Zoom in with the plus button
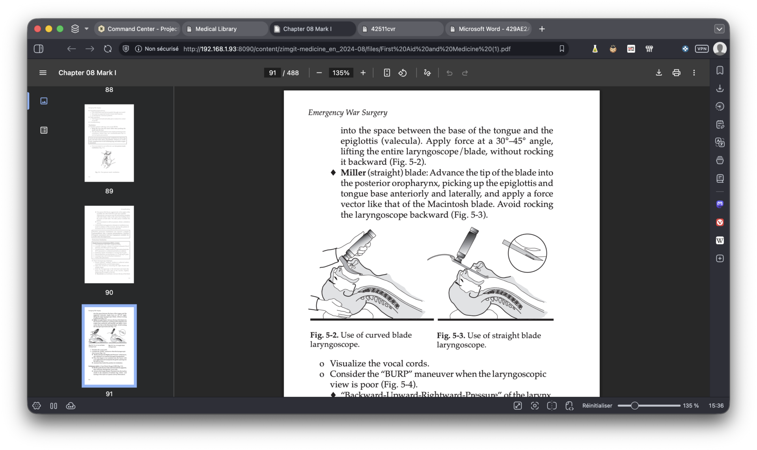This screenshot has width=757, height=450. point(363,73)
